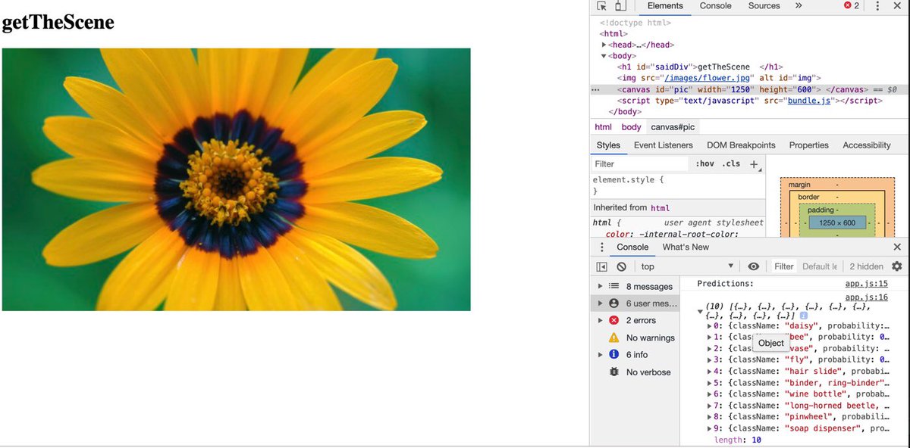
Task: Open the top JavaScript context dropdown
Action: [x=688, y=266]
